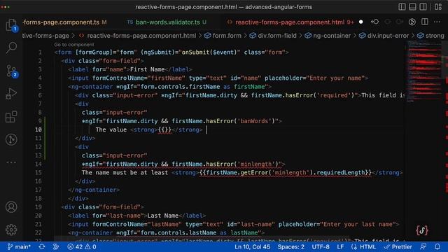Viewport: 448px width, 252px height.
Task: Open the Extensions view
Action: tap(11, 117)
